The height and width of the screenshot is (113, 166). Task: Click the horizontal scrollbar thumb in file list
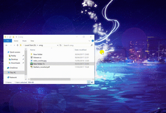click(50, 79)
